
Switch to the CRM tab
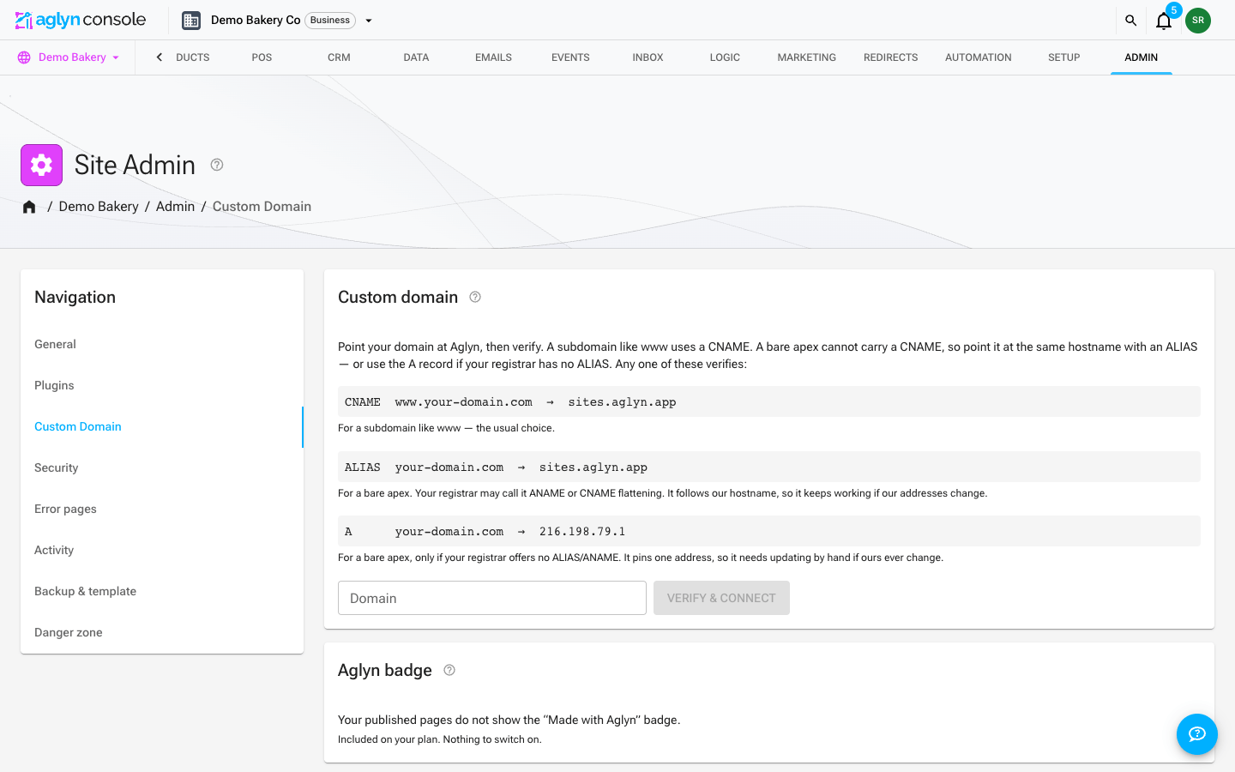339,57
